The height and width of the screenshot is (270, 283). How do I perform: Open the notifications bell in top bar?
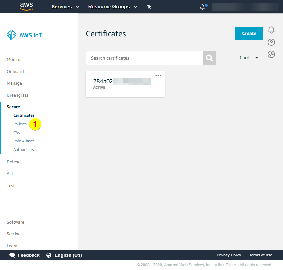202,7
